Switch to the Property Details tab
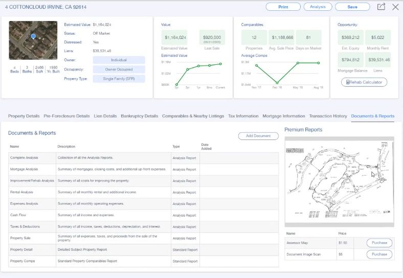 tap(24, 116)
